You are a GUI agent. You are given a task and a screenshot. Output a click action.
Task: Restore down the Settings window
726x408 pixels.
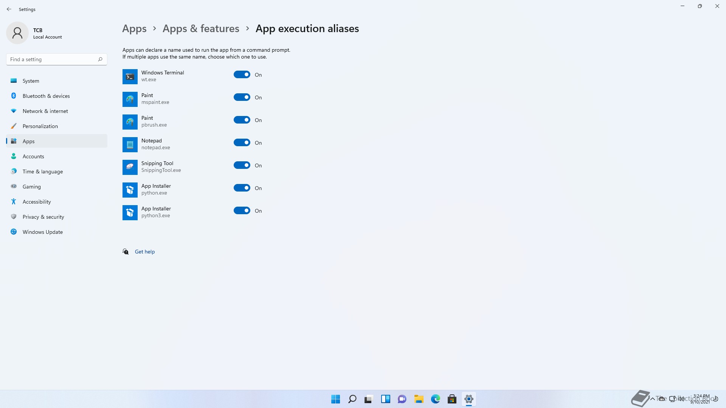click(x=700, y=6)
